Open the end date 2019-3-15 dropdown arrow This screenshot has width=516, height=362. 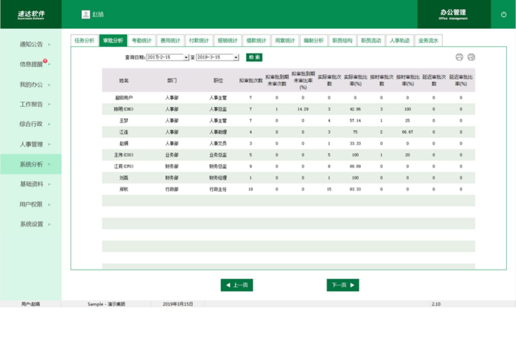pos(236,57)
